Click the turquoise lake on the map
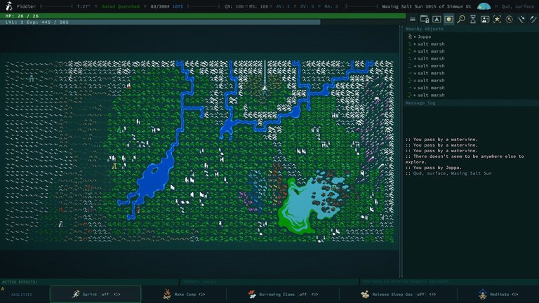The width and height of the screenshot is (539, 303). coord(302,203)
